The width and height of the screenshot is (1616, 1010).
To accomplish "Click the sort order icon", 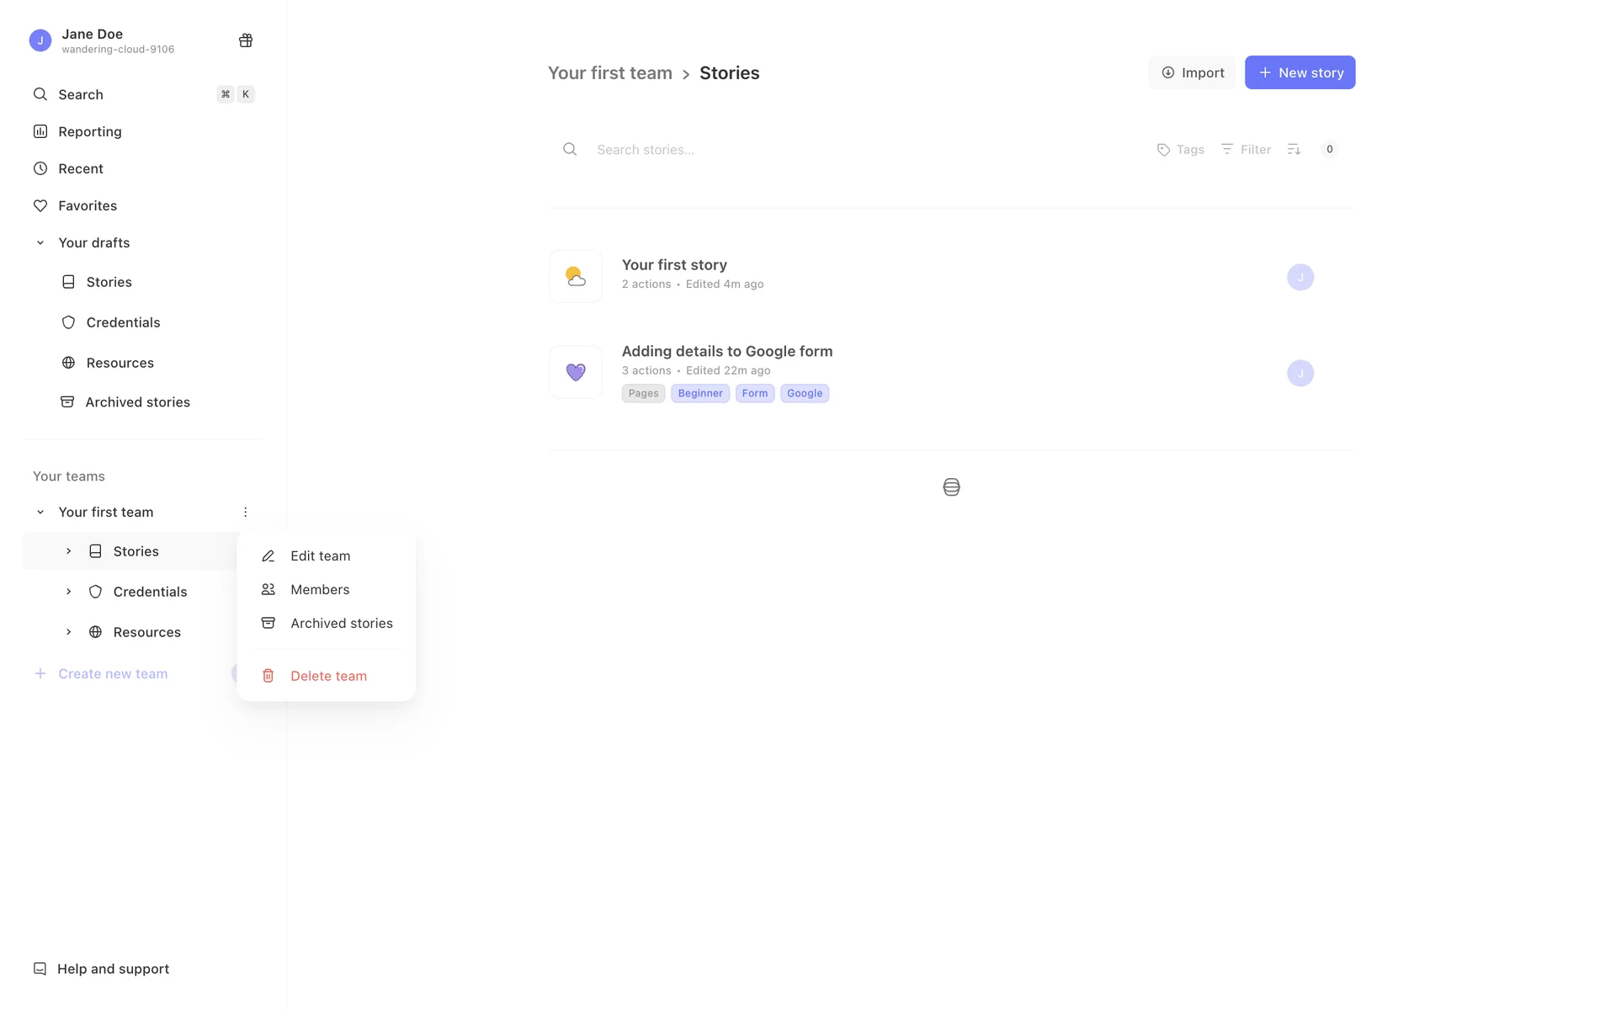I will 1294,149.
